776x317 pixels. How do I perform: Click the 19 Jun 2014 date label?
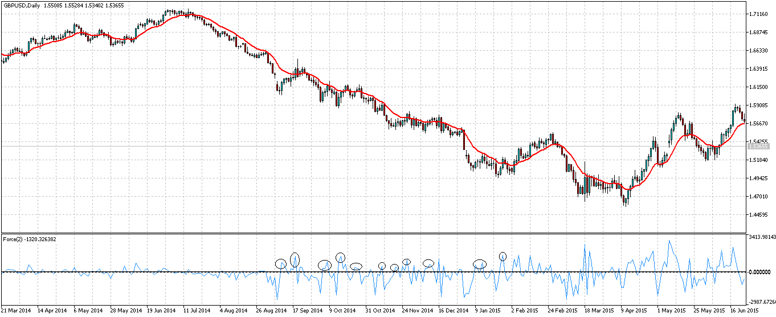point(161,311)
